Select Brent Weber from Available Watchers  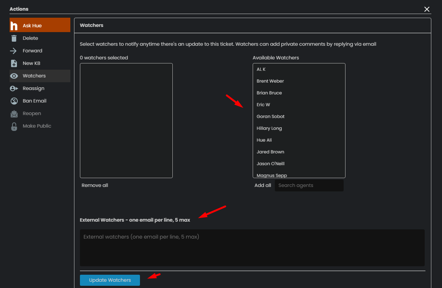(x=270, y=81)
